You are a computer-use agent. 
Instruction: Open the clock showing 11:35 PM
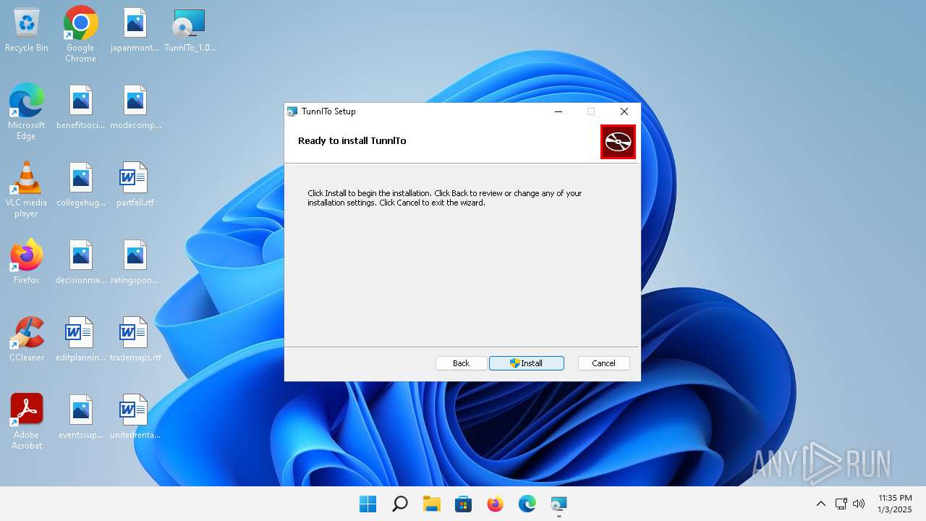(x=895, y=504)
